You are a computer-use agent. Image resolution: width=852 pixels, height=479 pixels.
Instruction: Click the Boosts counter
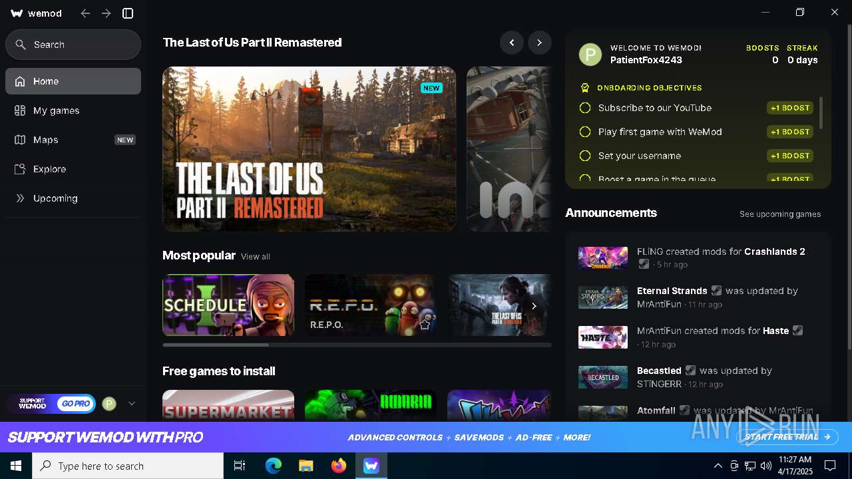tap(763, 54)
